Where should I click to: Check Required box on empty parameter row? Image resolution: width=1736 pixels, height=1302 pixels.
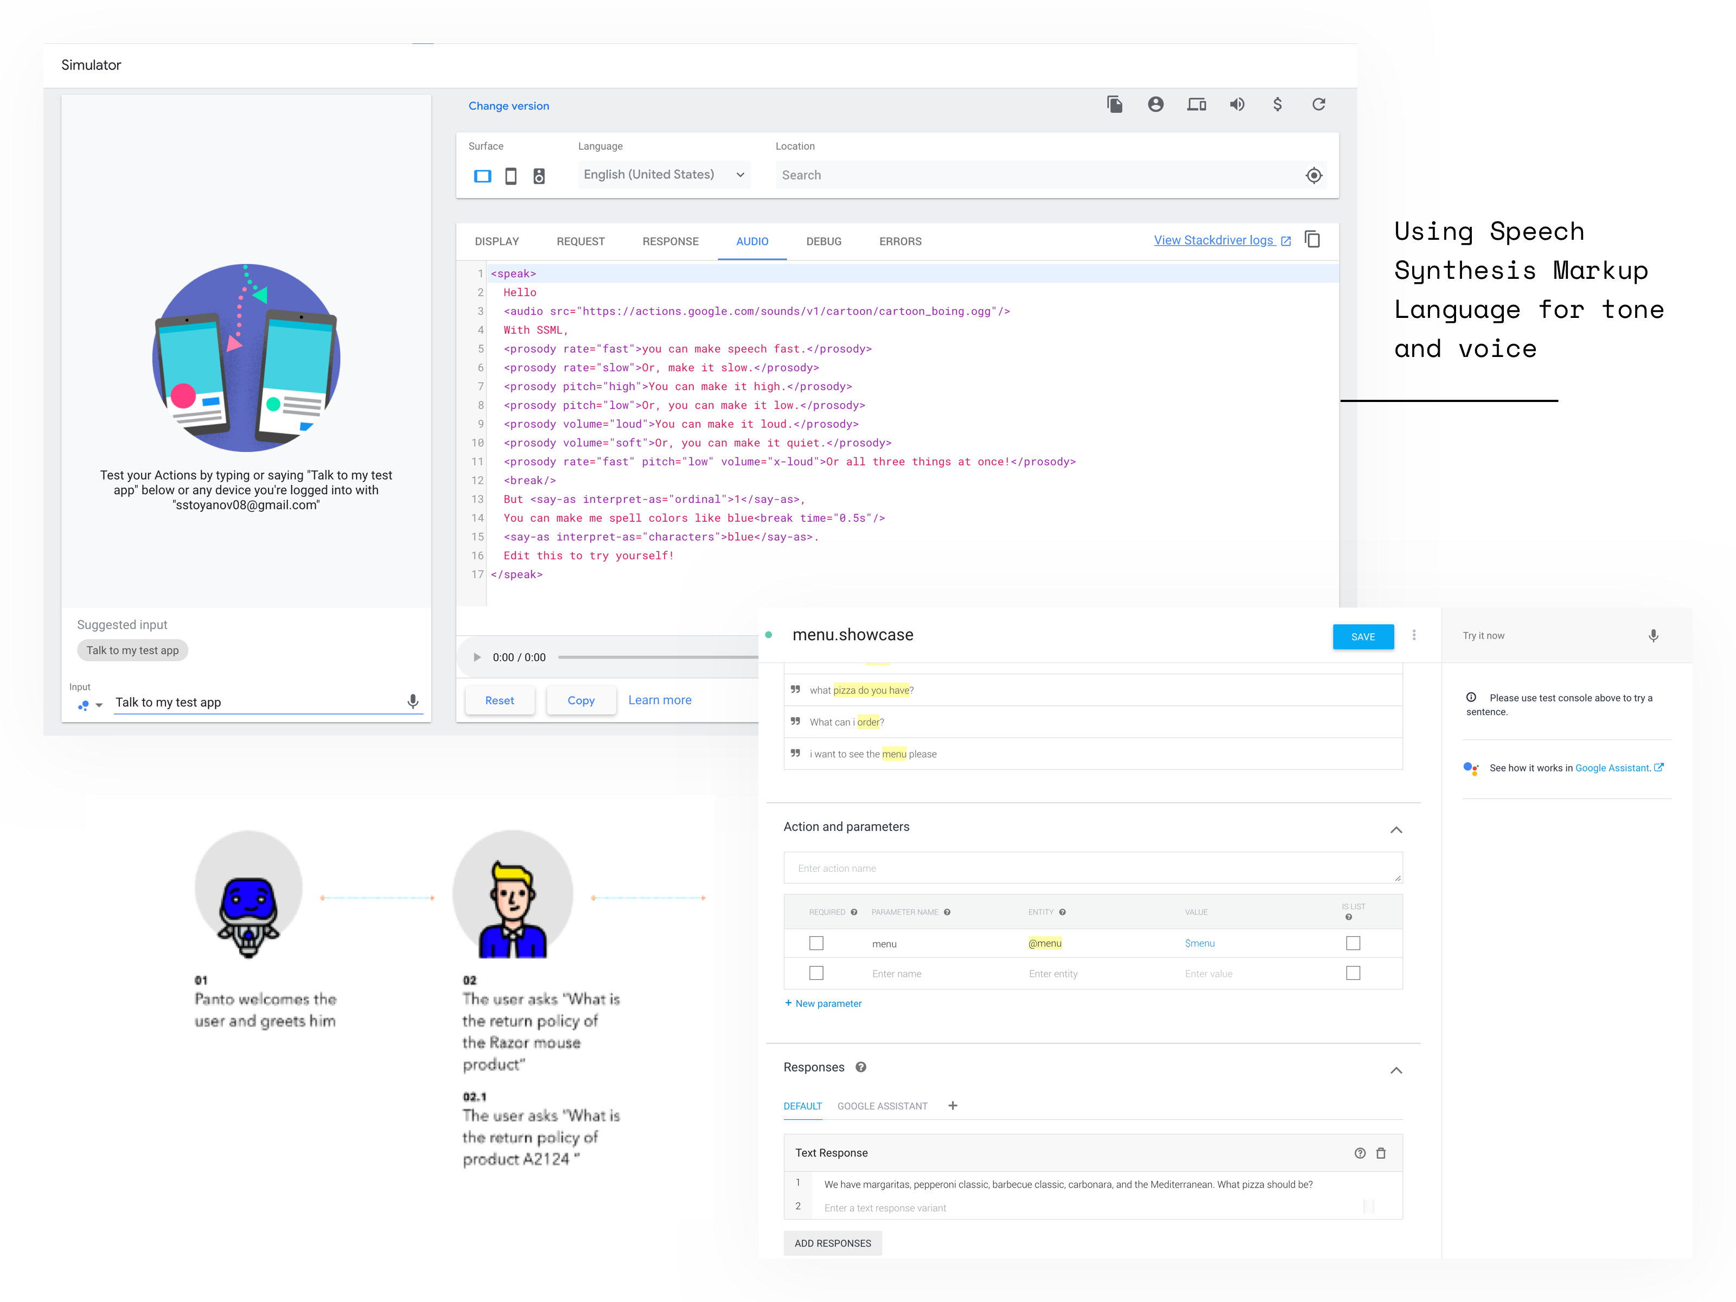816,973
